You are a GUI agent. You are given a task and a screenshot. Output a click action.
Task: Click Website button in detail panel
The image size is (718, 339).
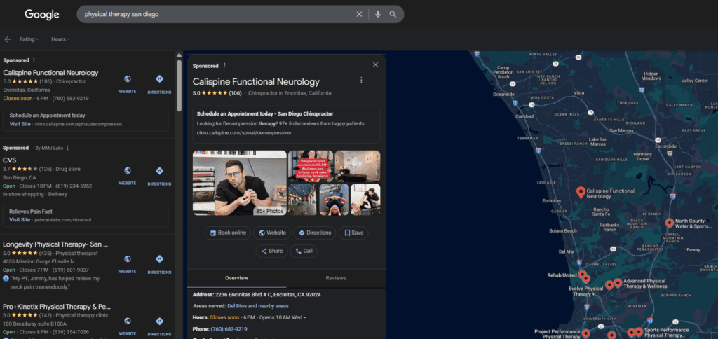point(272,233)
